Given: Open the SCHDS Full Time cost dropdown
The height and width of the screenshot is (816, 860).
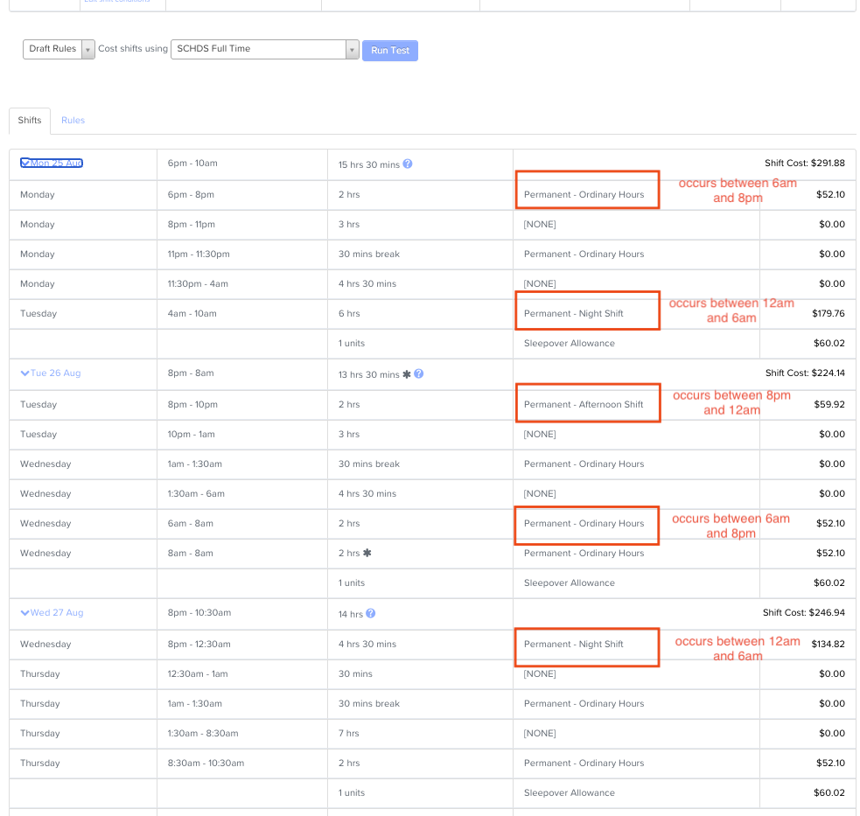Looking at the screenshot, I should click(x=265, y=49).
